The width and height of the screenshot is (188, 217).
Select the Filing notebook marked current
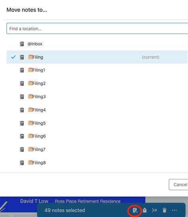point(97,57)
